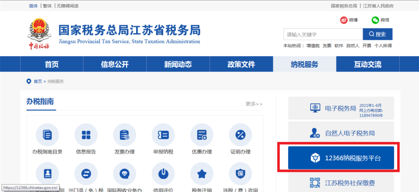The width and height of the screenshot is (419, 192).
Task: Open the 信息公开 nav tab
Action: 115,64
